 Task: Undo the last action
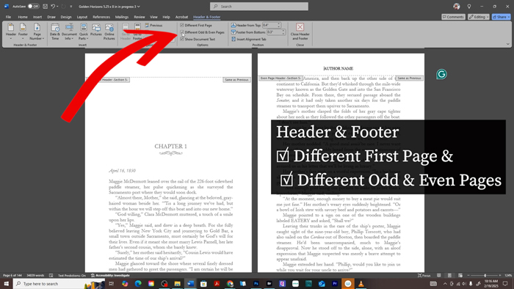pyautogui.click(x=53, y=6)
